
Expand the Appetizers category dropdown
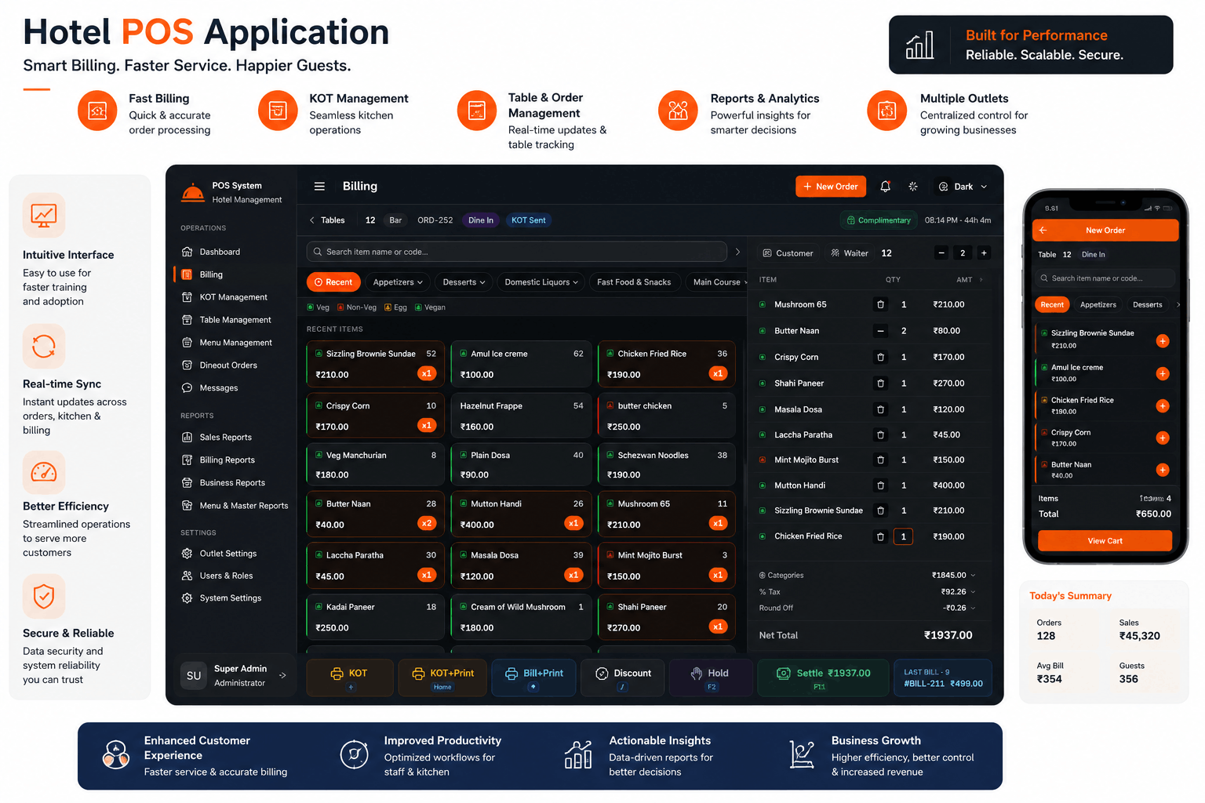pos(398,282)
